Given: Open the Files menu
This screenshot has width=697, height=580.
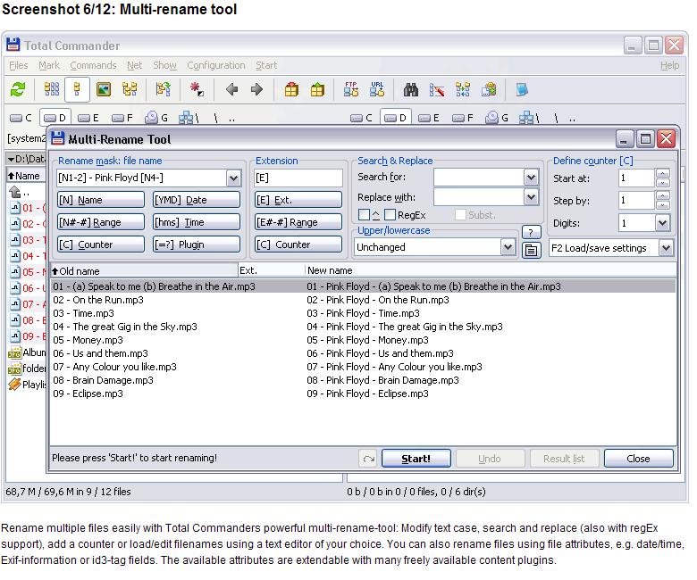Looking at the screenshot, I should click(x=19, y=65).
